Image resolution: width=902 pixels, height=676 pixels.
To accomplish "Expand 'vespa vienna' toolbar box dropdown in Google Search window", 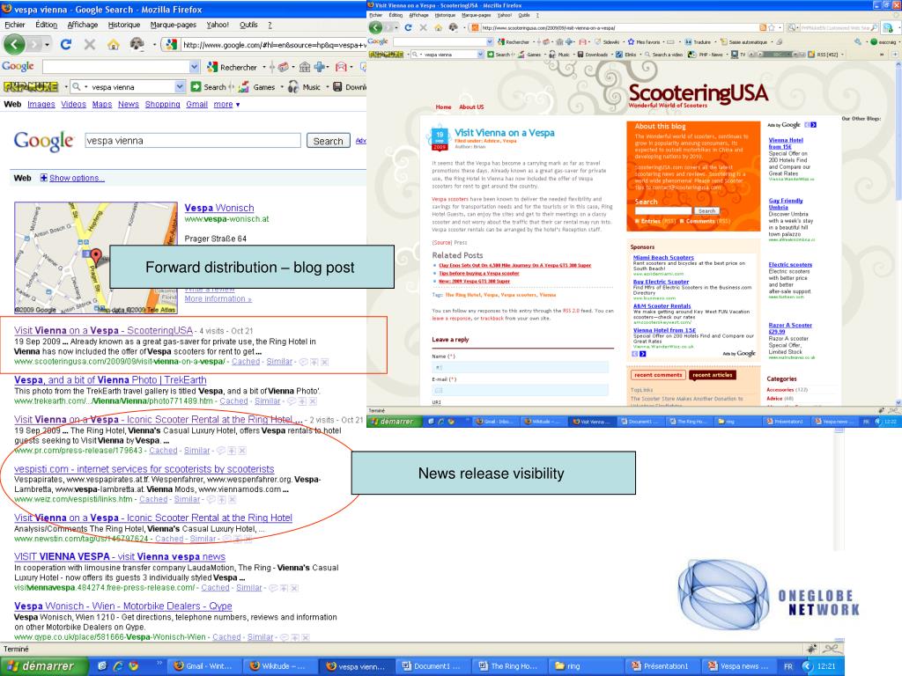I will (180, 87).
